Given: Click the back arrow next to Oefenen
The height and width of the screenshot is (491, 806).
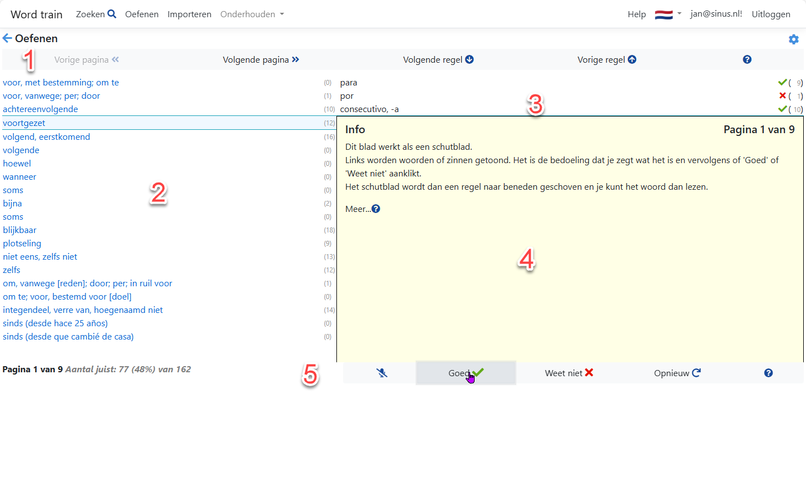Looking at the screenshot, I should coord(7,38).
